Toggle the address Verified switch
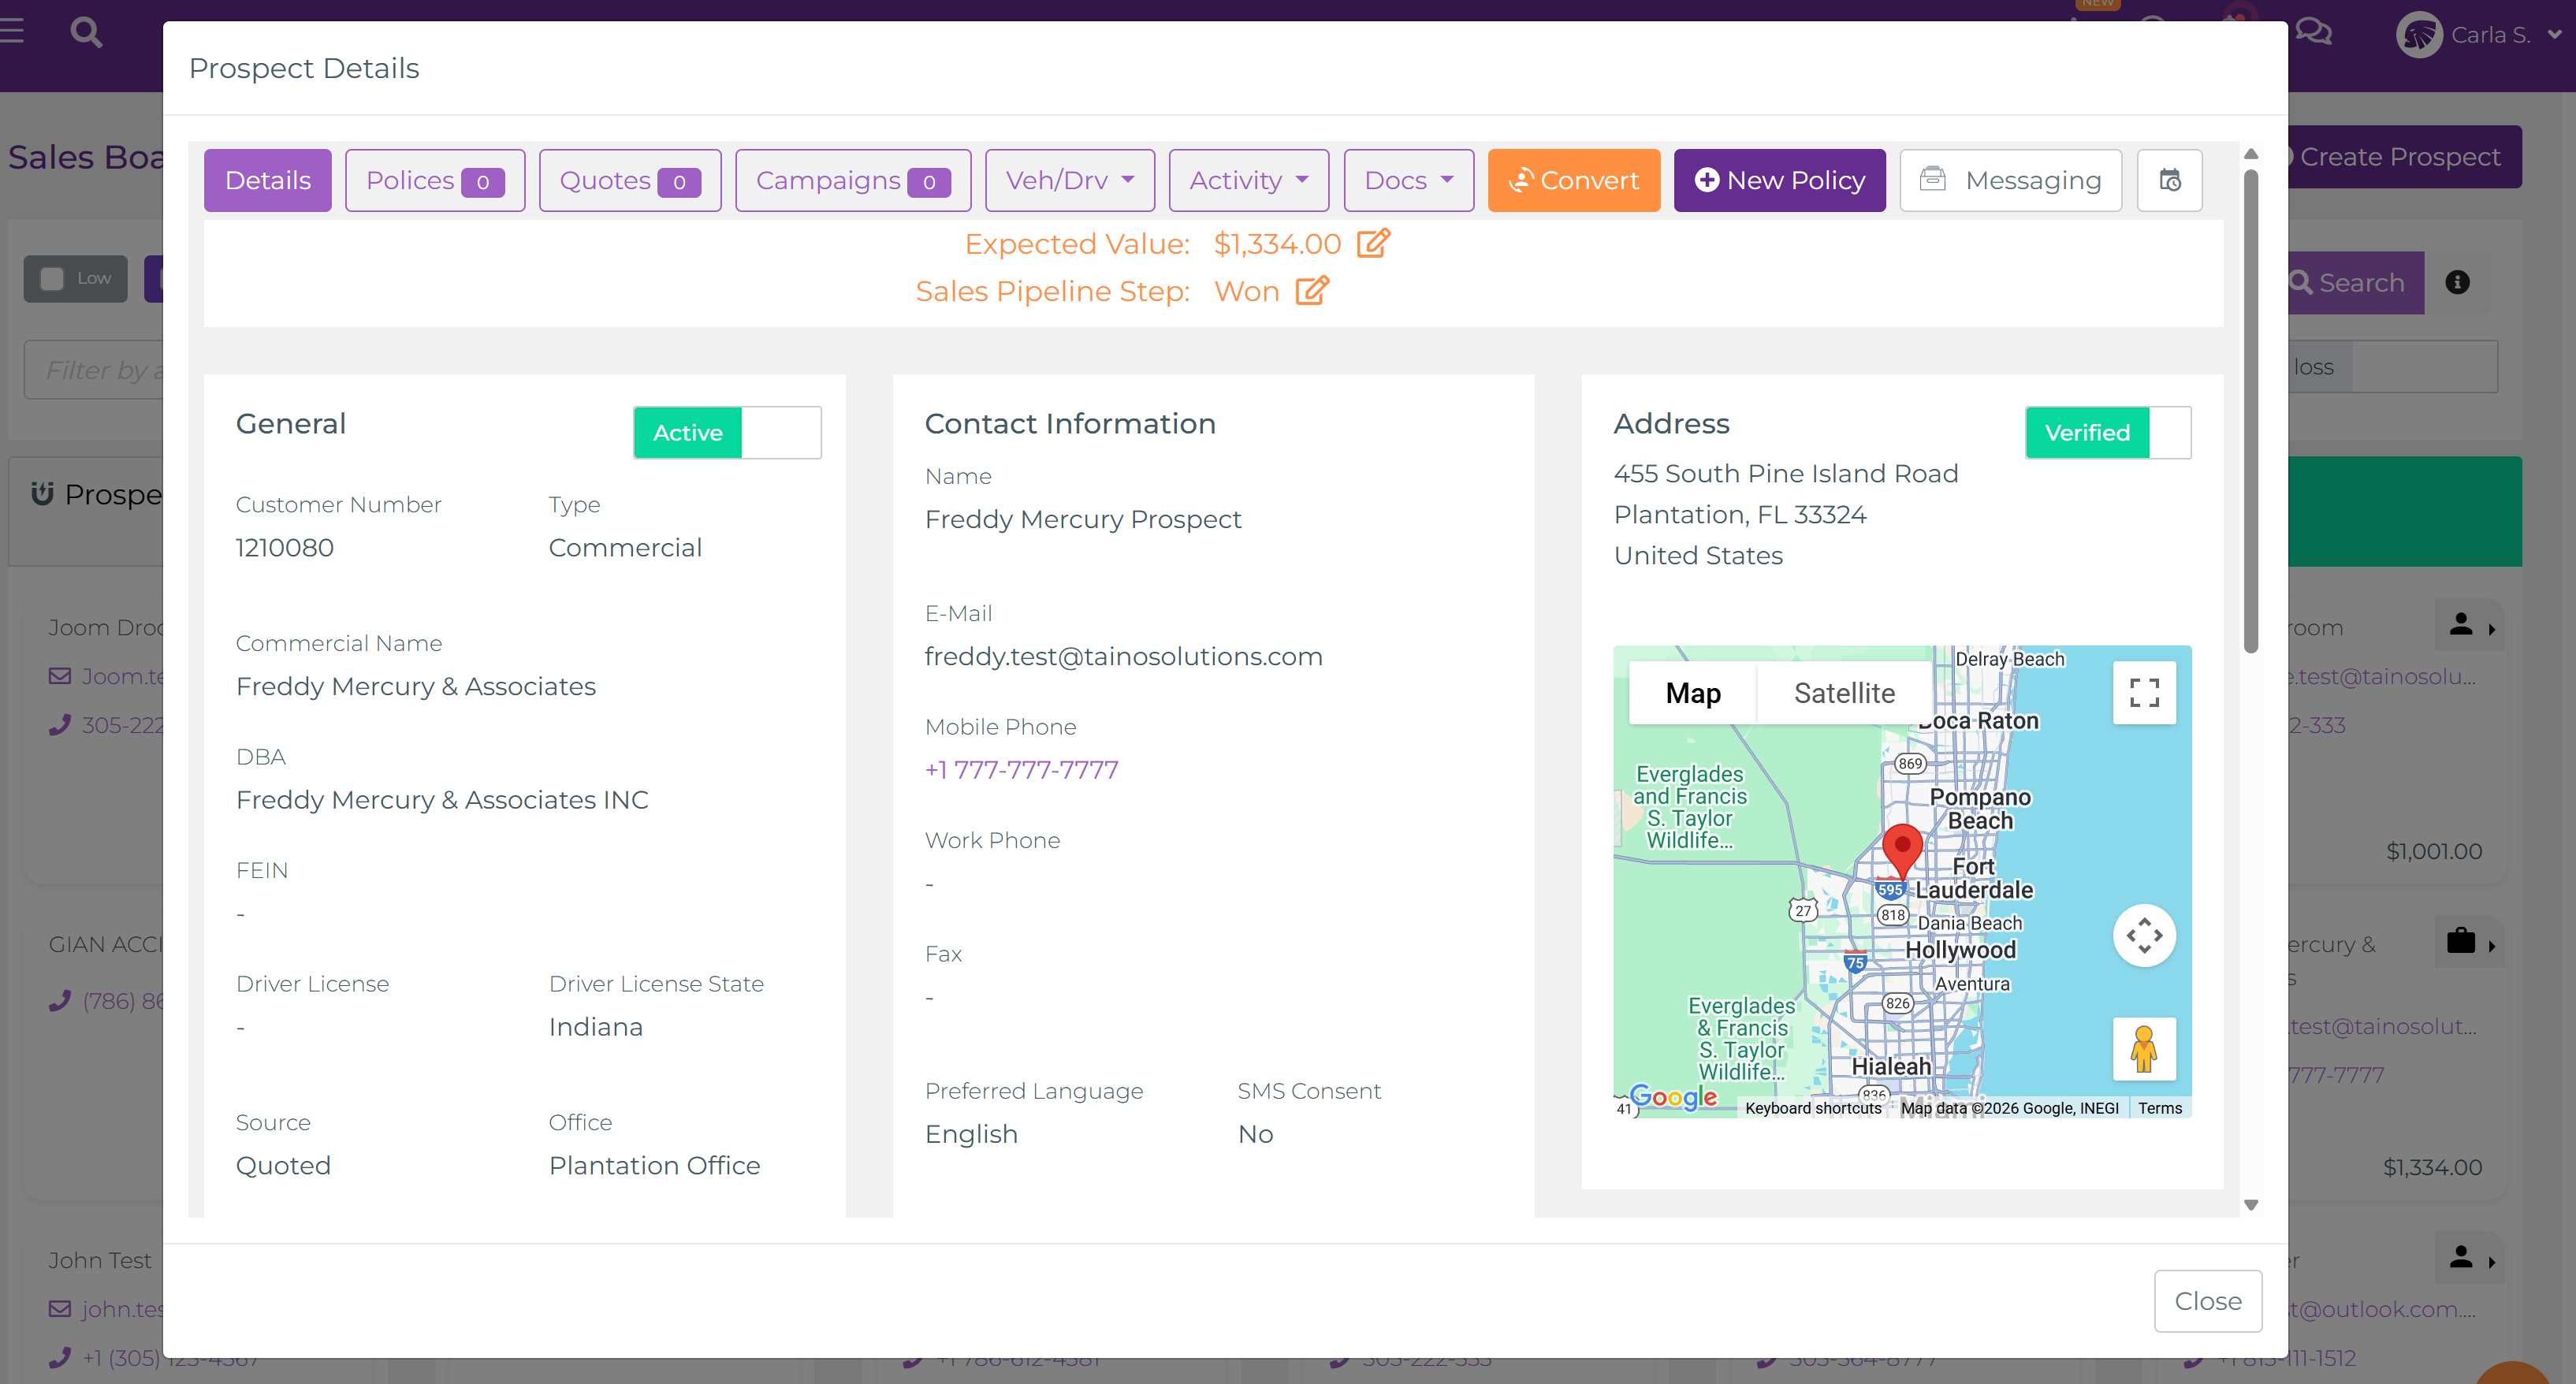Viewport: 2576px width, 1384px height. 2108,432
